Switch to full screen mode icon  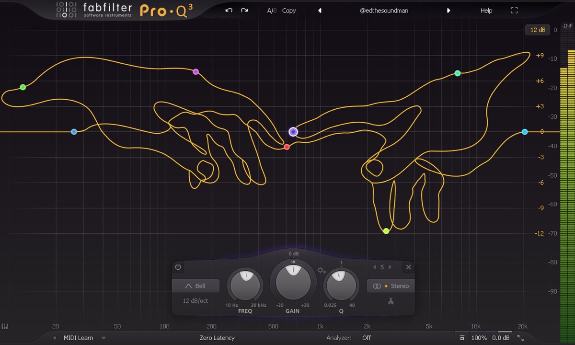[x=515, y=11]
